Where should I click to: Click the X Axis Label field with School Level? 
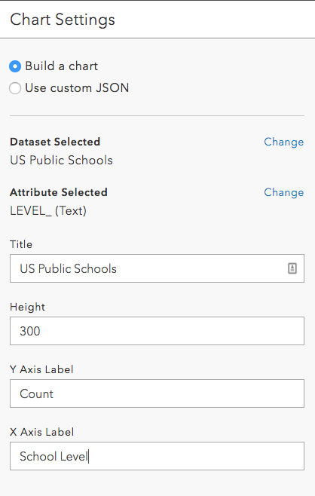(x=157, y=456)
